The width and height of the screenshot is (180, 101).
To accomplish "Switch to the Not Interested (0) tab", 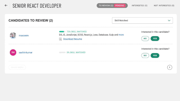I will click(x=164, y=5).
